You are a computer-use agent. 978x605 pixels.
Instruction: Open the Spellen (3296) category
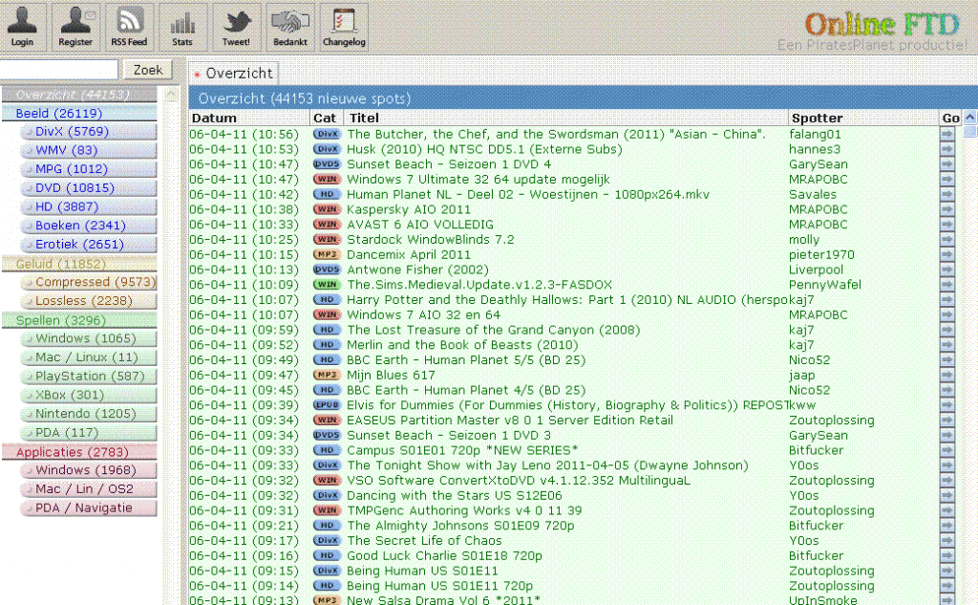click(79, 320)
